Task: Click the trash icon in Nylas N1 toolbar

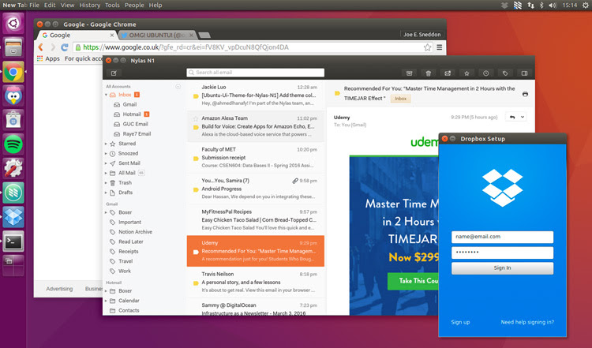Action: click(428, 73)
